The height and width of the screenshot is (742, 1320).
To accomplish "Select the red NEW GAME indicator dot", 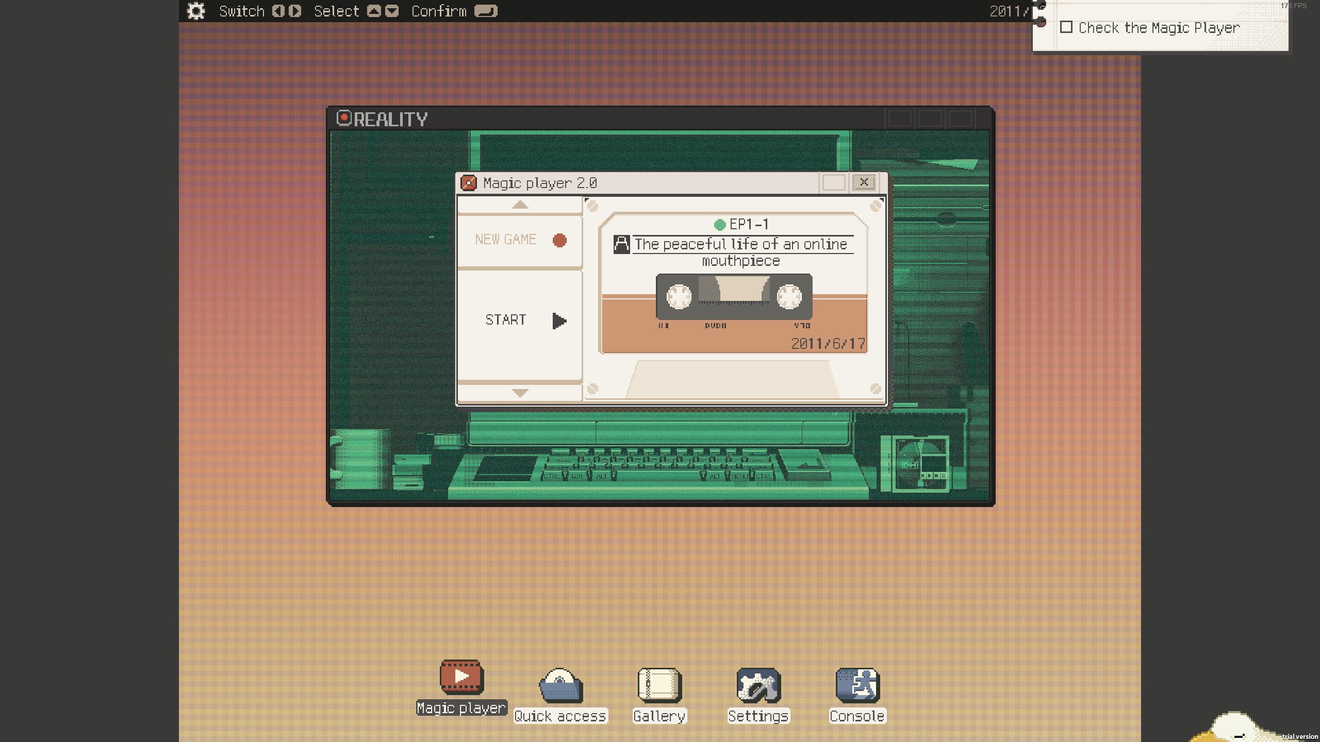I will (x=559, y=240).
